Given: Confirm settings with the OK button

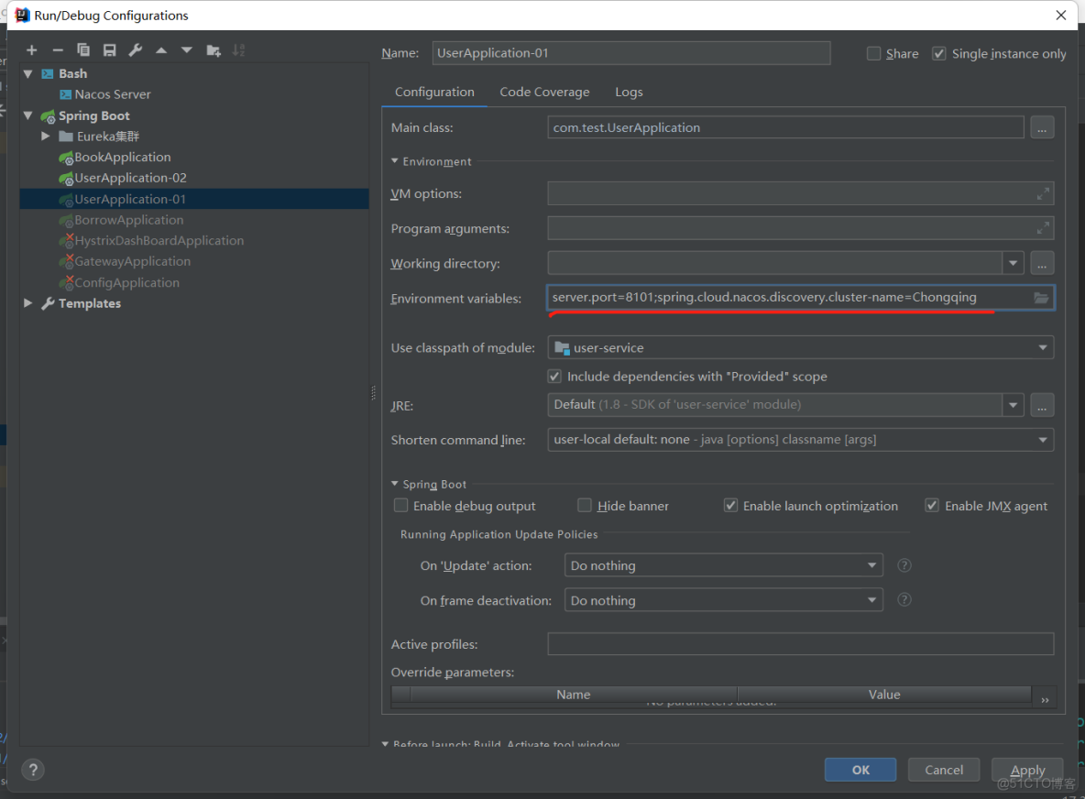Looking at the screenshot, I should pos(860,770).
